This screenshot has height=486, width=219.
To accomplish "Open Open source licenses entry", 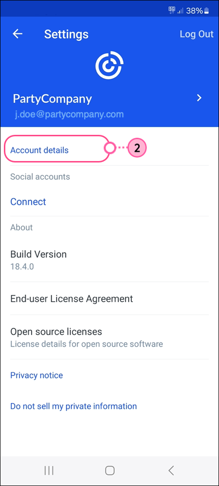I will point(109,337).
